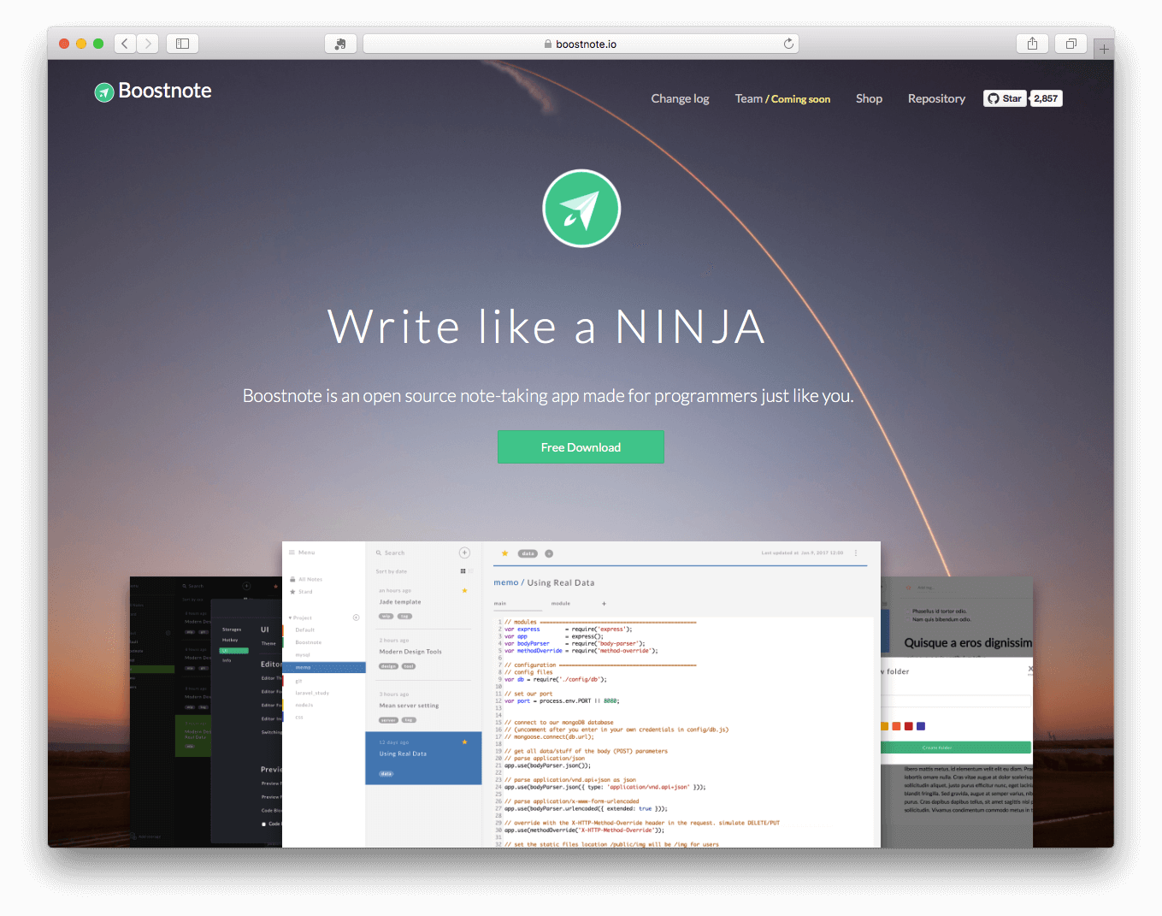Screen dimensions: 1162x916
Task: Choose the orange folder color swatch
Action: [896, 726]
